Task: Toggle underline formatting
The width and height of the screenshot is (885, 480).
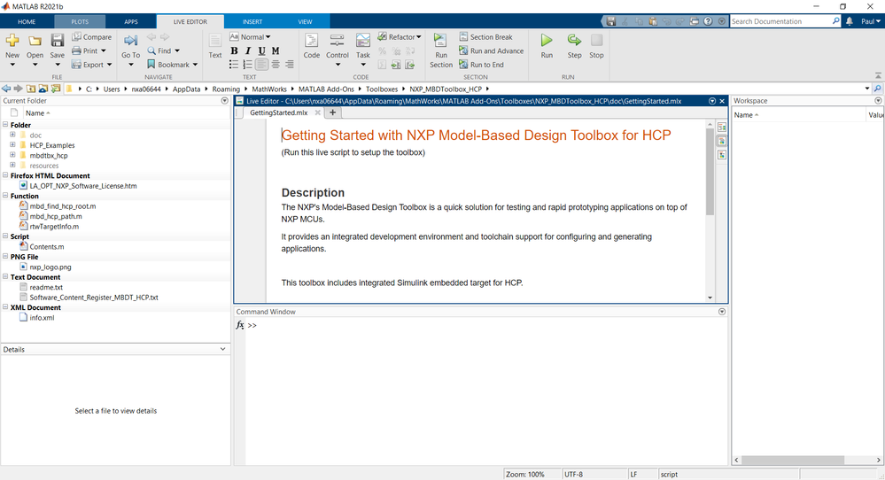Action: [261, 50]
